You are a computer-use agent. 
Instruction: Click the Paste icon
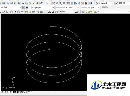pyautogui.click(x=30, y=3)
